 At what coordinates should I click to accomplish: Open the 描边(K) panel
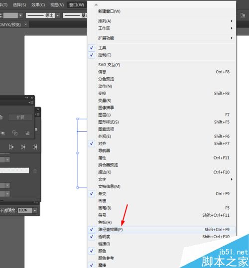(161, 172)
